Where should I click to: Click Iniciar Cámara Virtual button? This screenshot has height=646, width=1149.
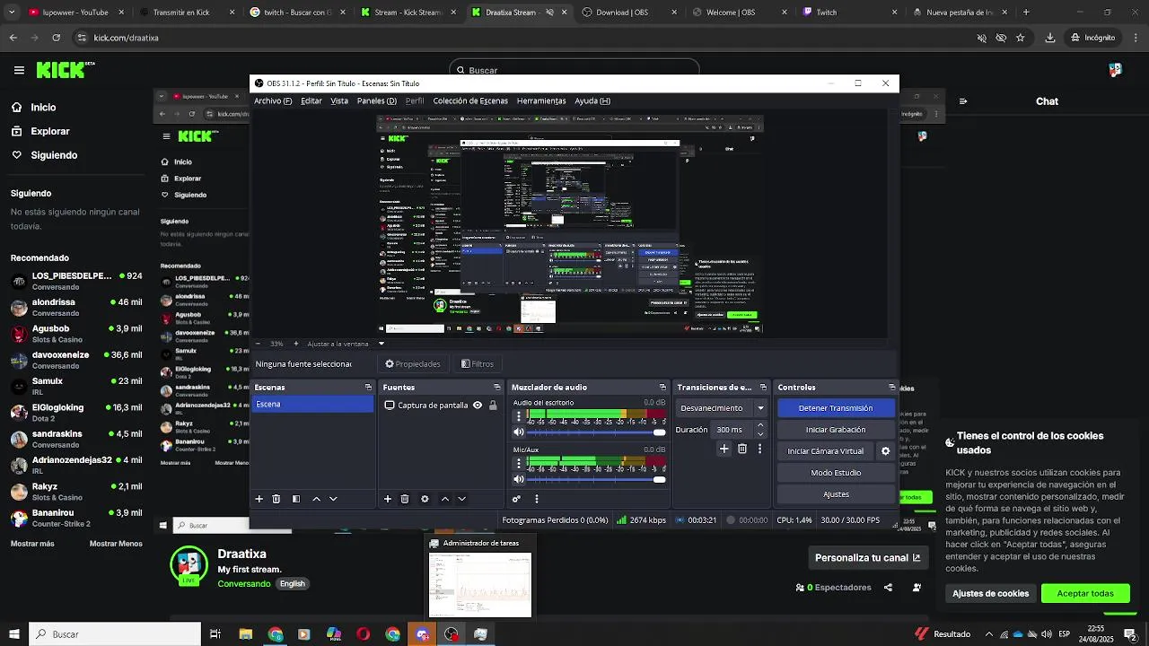pyautogui.click(x=825, y=451)
